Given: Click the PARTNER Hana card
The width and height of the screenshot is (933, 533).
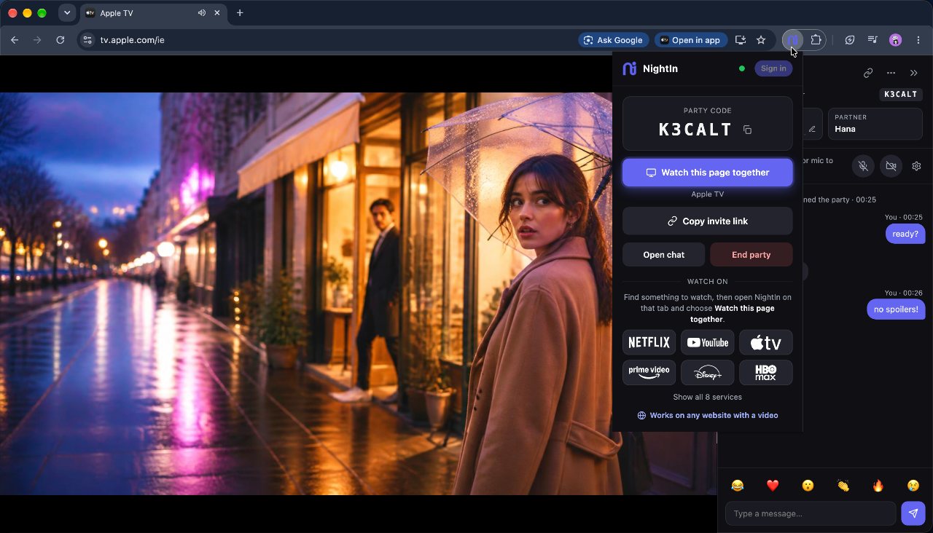Looking at the screenshot, I should pos(875,124).
